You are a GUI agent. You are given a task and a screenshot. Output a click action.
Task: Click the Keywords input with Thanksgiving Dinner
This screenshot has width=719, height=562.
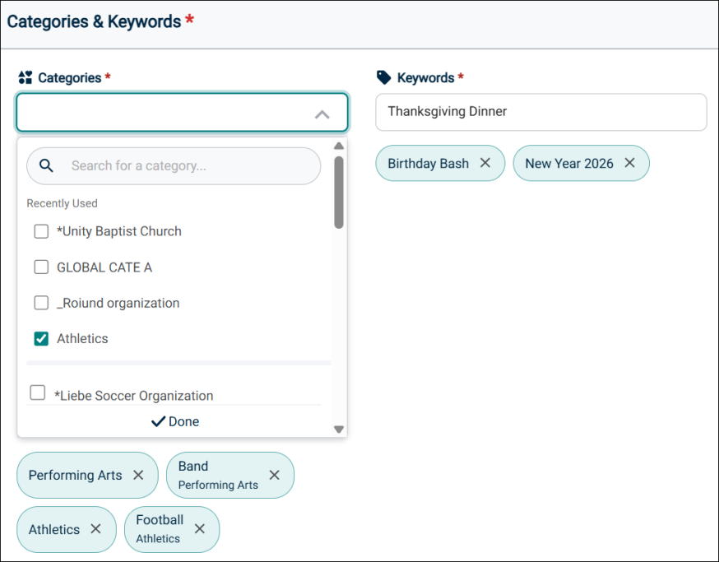tap(540, 112)
